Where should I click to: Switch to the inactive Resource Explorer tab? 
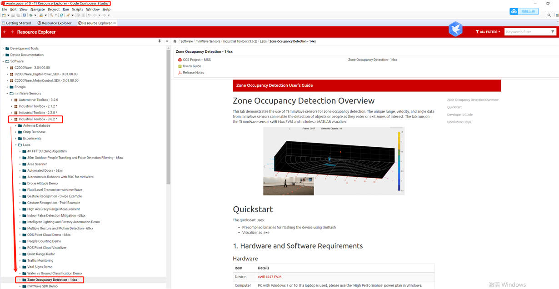click(x=55, y=23)
